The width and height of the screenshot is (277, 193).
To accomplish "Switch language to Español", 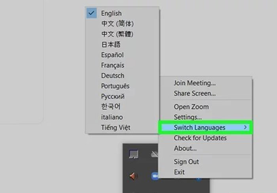I will click(x=122, y=55).
